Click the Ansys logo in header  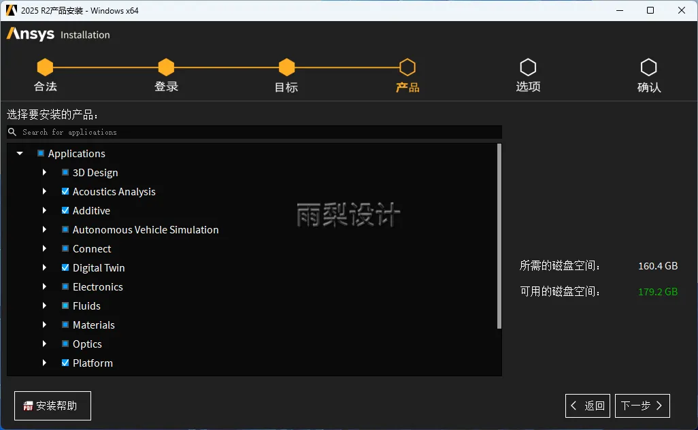click(x=30, y=34)
